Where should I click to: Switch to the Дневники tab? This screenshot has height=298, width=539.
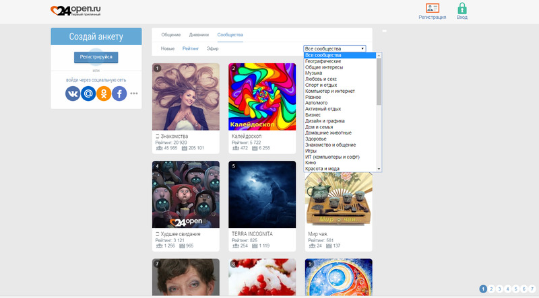pos(199,35)
